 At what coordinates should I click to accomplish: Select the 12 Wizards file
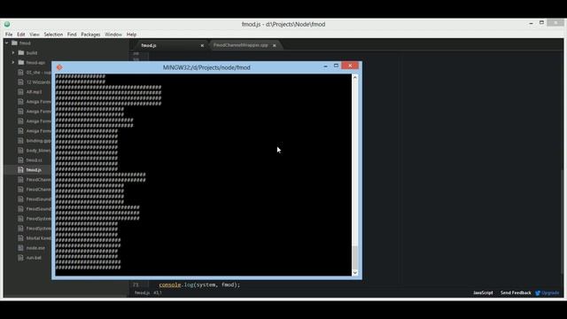tap(38, 82)
